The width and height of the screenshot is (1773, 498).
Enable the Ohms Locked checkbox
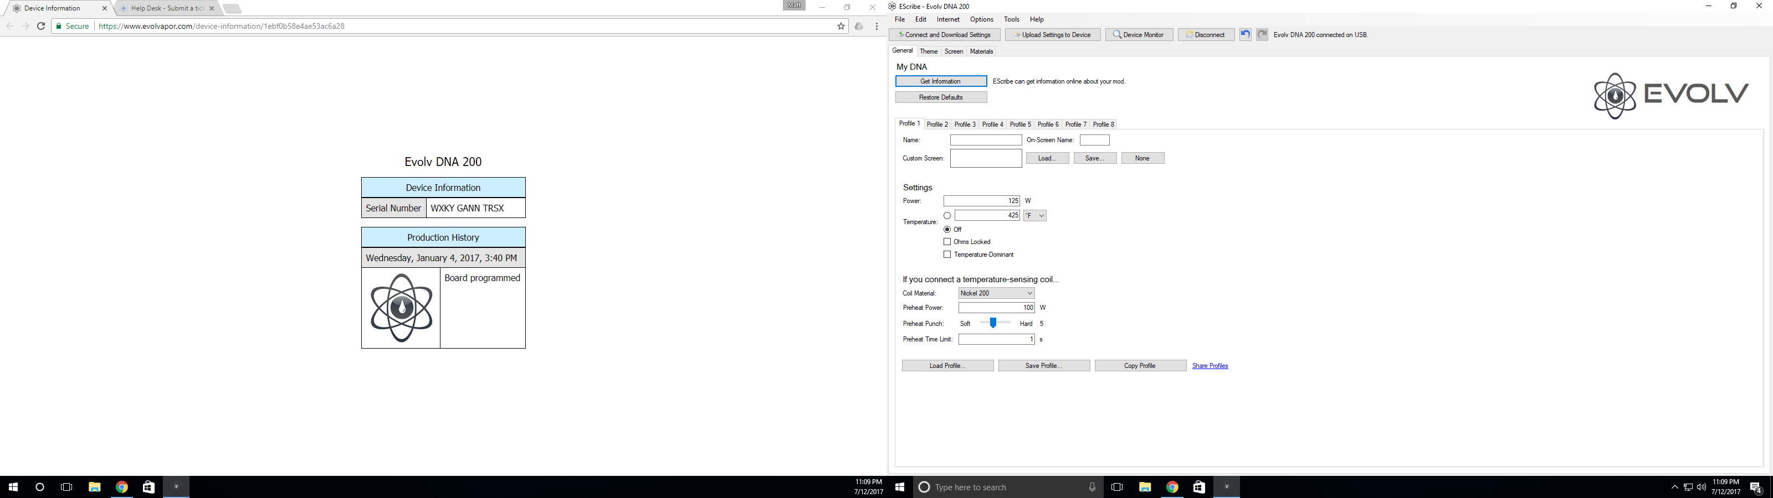pyautogui.click(x=947, y=242)
